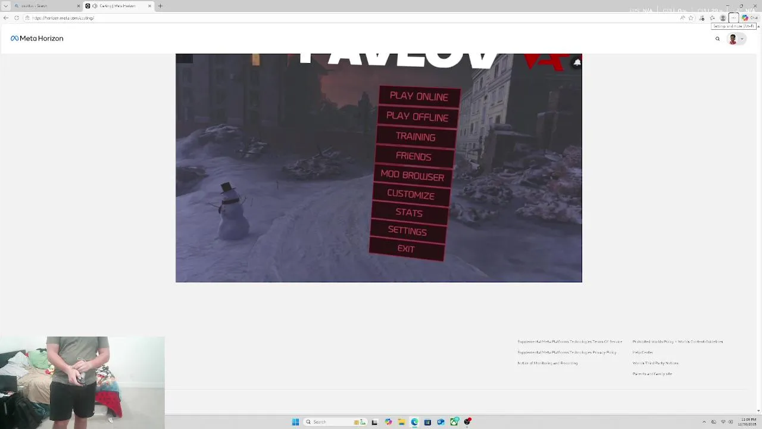The width and height of the screenshot is (762, 429).
Task: Open the Meta Horizon search icon
Action: (x=717, y=39)
